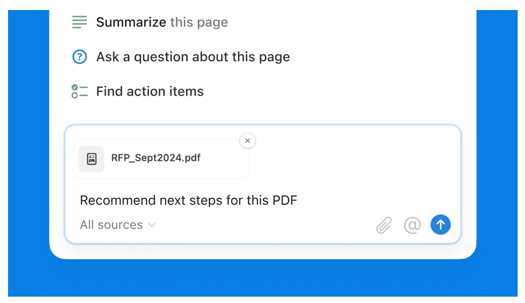Viewport: 525px width, 303px height.
Task: Open the RFP_Sept2024.pdf attachment name
Action: [x=156, y=158]
